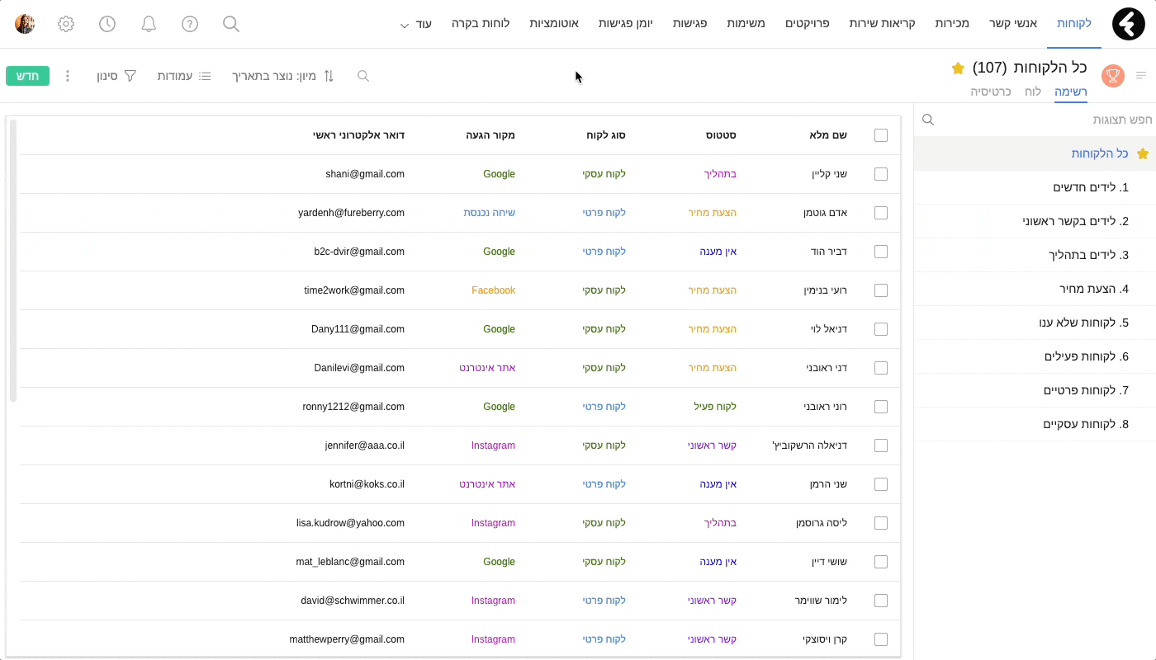1156x660 pixels.
Task: Open the settings gear
Action: (66, 24)
